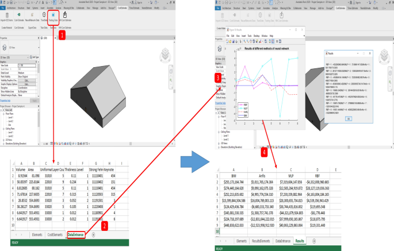This screenshot has width=394, height=251.
Task: Click the ViewCube in right Revit 3D view
Action: 384,56
